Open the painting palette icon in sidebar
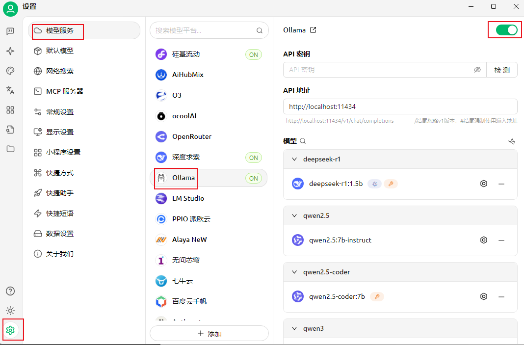This screenshot has height=345, width=524. 10,71
